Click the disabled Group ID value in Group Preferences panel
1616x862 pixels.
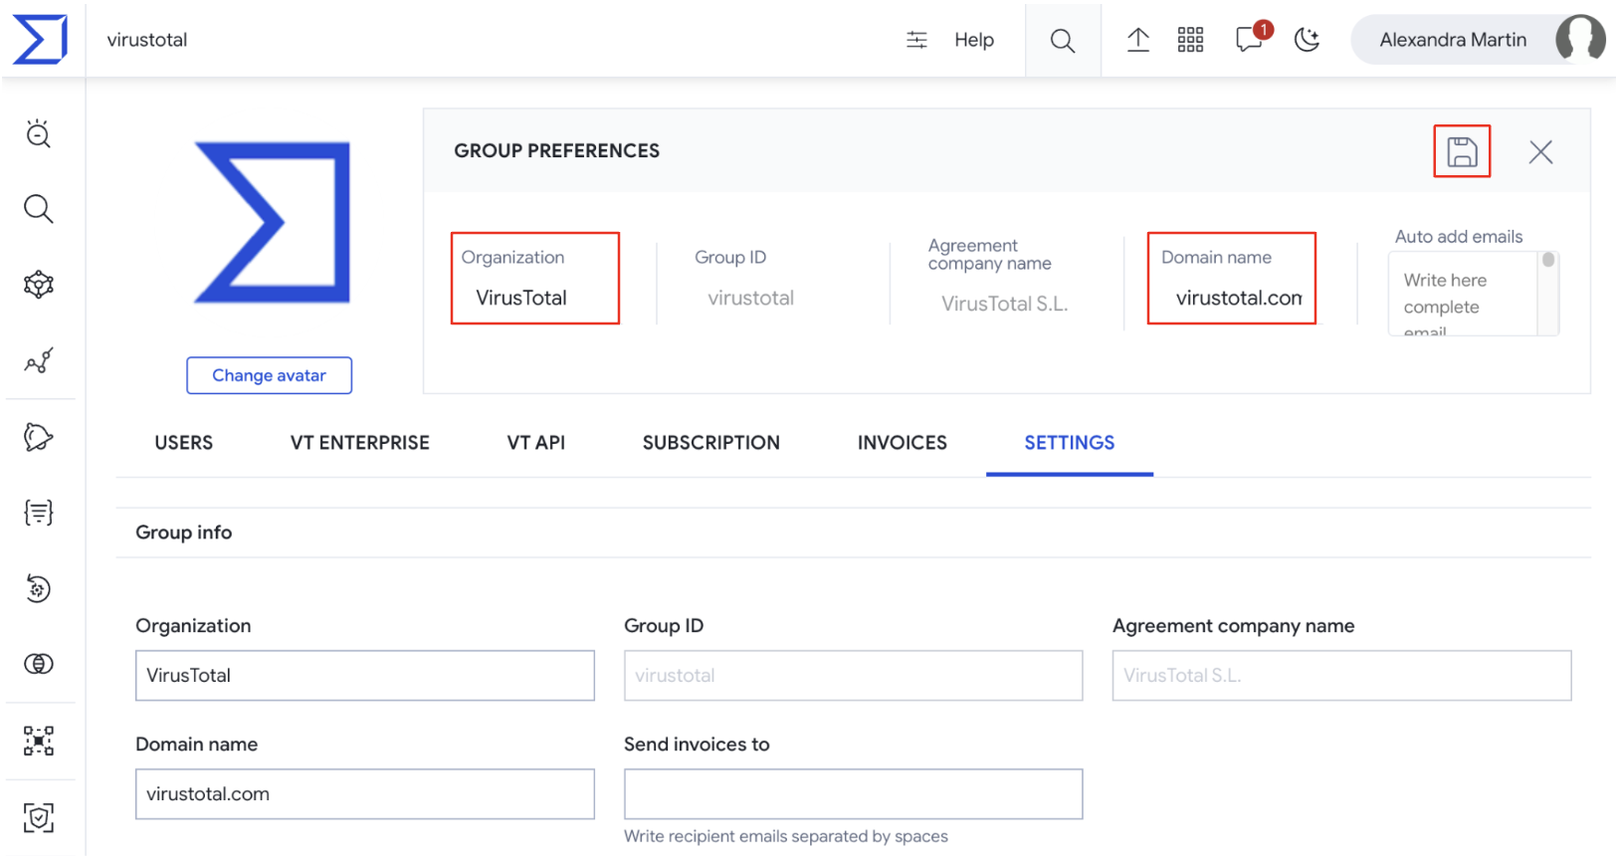(751, 298)
